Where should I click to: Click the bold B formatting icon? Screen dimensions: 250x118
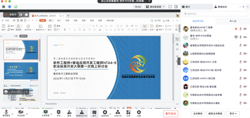(65, 30)
